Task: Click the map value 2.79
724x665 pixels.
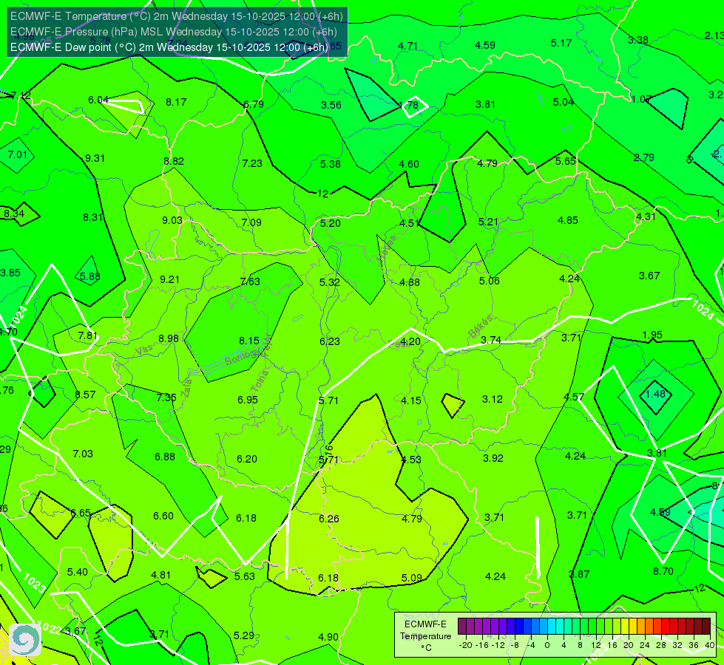Action: tap(643, 158)
